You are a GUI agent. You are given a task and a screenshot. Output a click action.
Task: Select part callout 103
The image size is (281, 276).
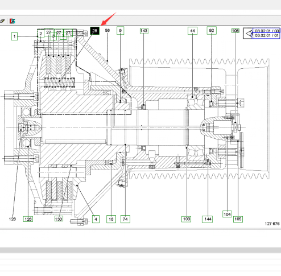pyautogui.click(x=187, y=219)
